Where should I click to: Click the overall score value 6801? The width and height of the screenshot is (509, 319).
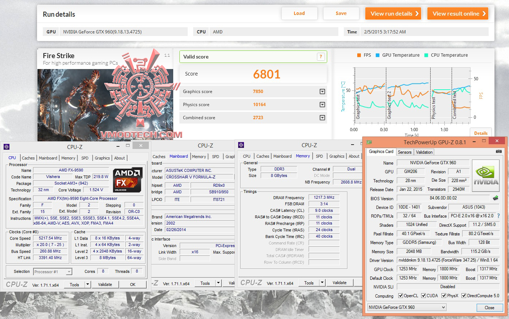pyautogui.click(x=267, y=74)
